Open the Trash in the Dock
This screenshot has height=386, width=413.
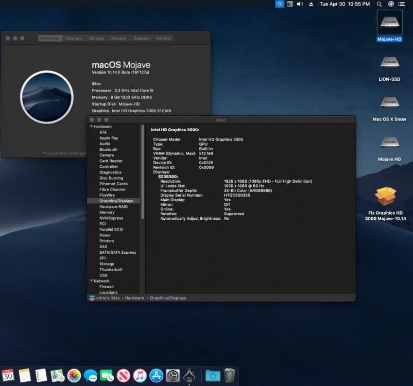(x=229, y=375)
